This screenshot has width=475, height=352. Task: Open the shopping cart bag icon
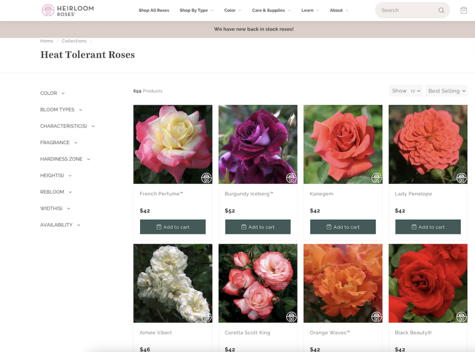tap(463, 10)
